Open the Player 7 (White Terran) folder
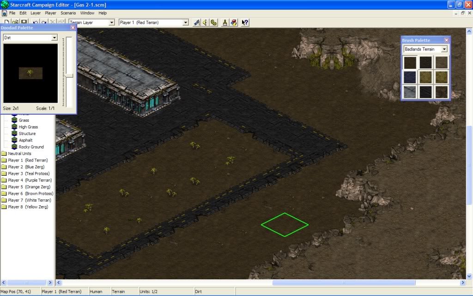Viewport: 473px width, 296px height. click(26, 200)
